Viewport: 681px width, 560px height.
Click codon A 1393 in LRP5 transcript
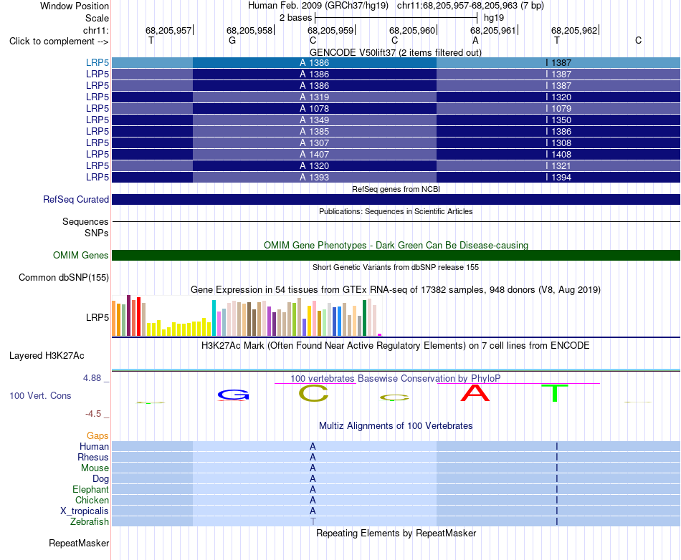tap(315, 177)
